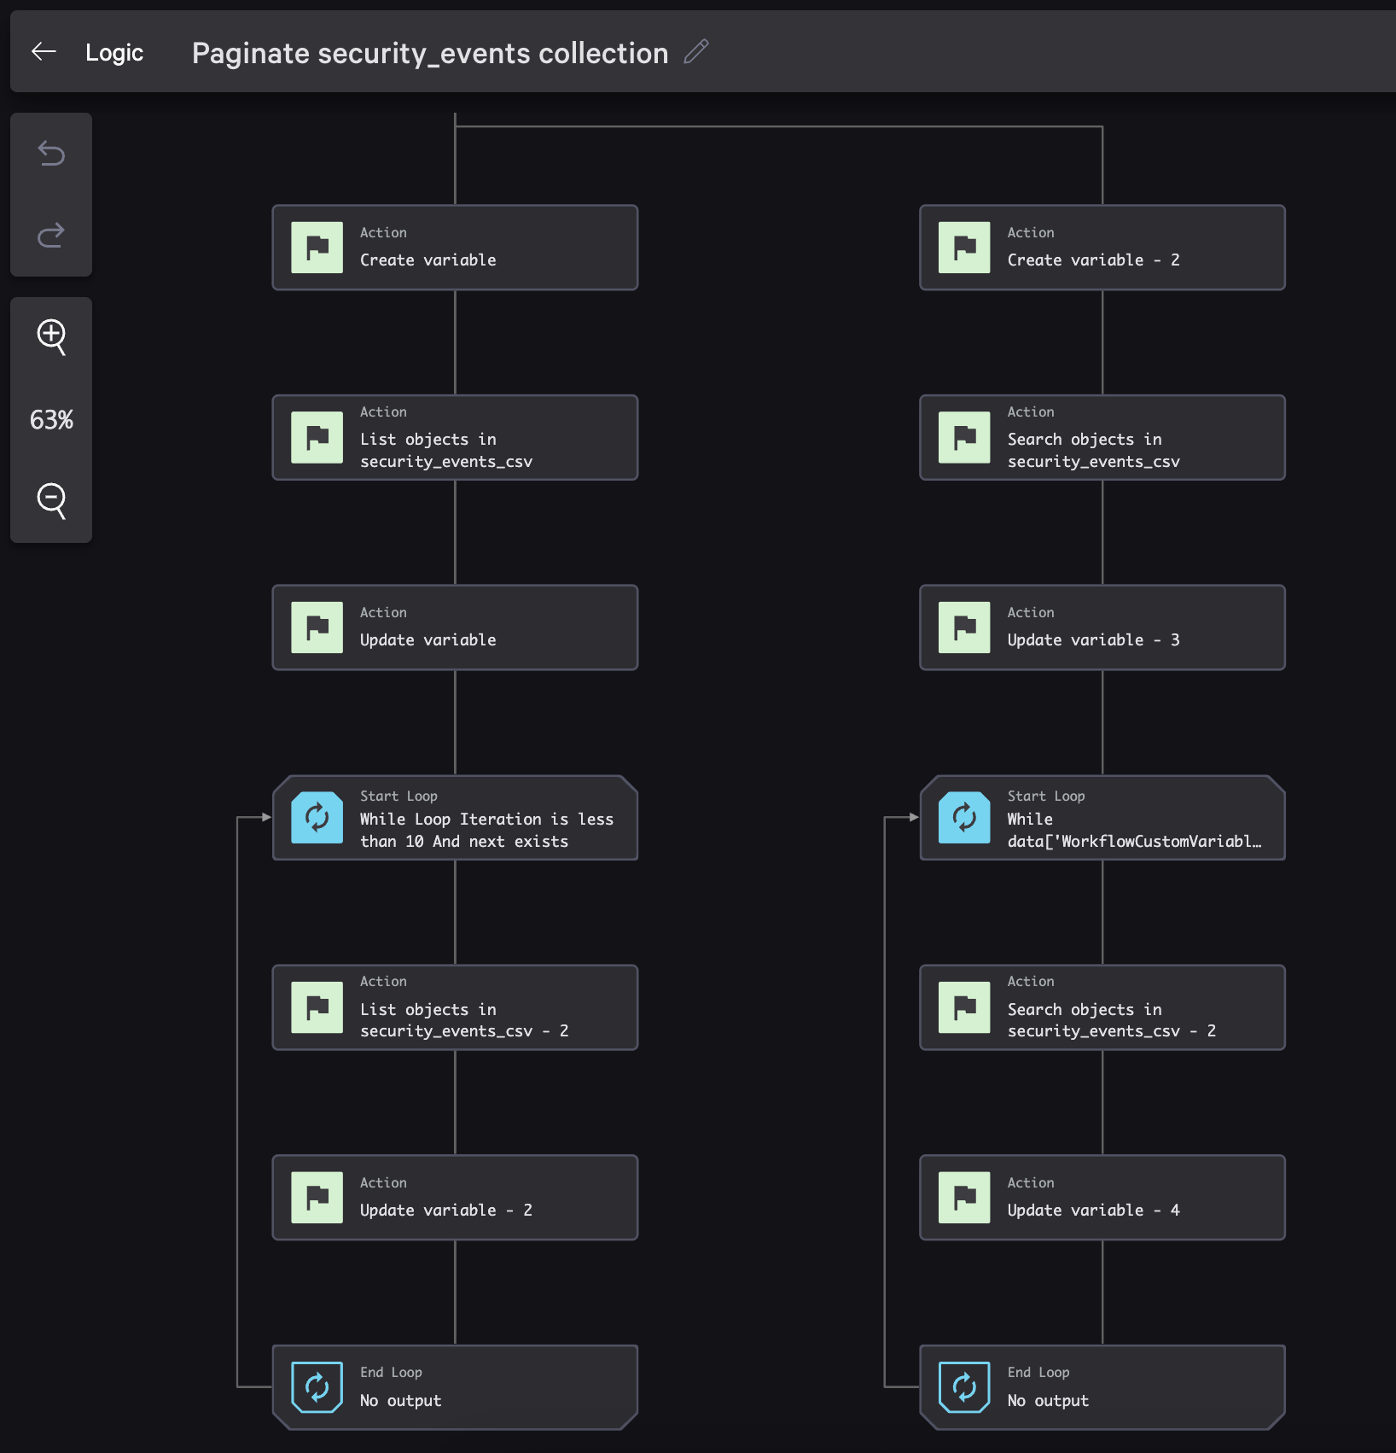Select flag icon on List objects in security_events_csv - 2
Viewport: 1396px width, 1453px height.
tap(316, 1007)
